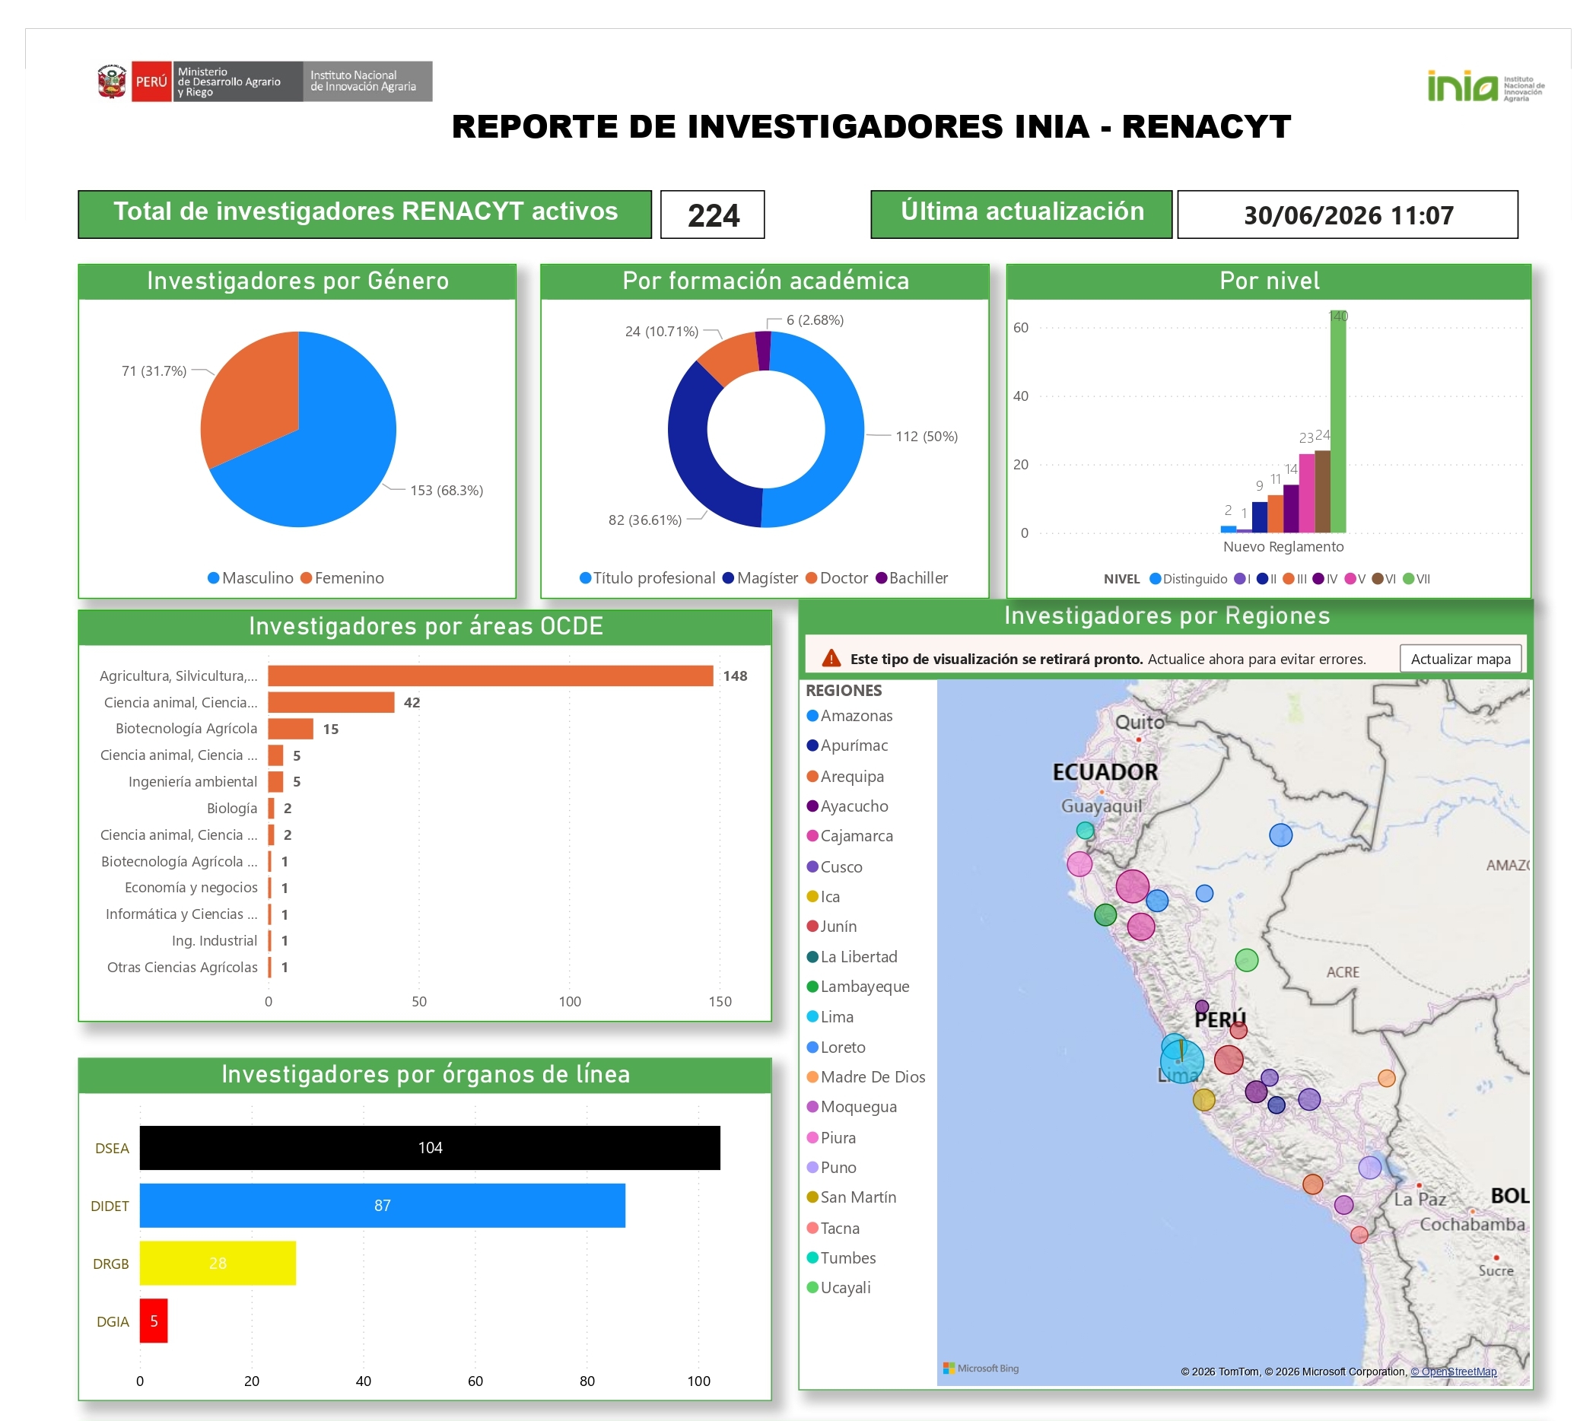This screenshot has height=1421, width=1596.
Task: Click the Biotecnología Agrícola bar showing 15
Action: [x=291, y=729]
